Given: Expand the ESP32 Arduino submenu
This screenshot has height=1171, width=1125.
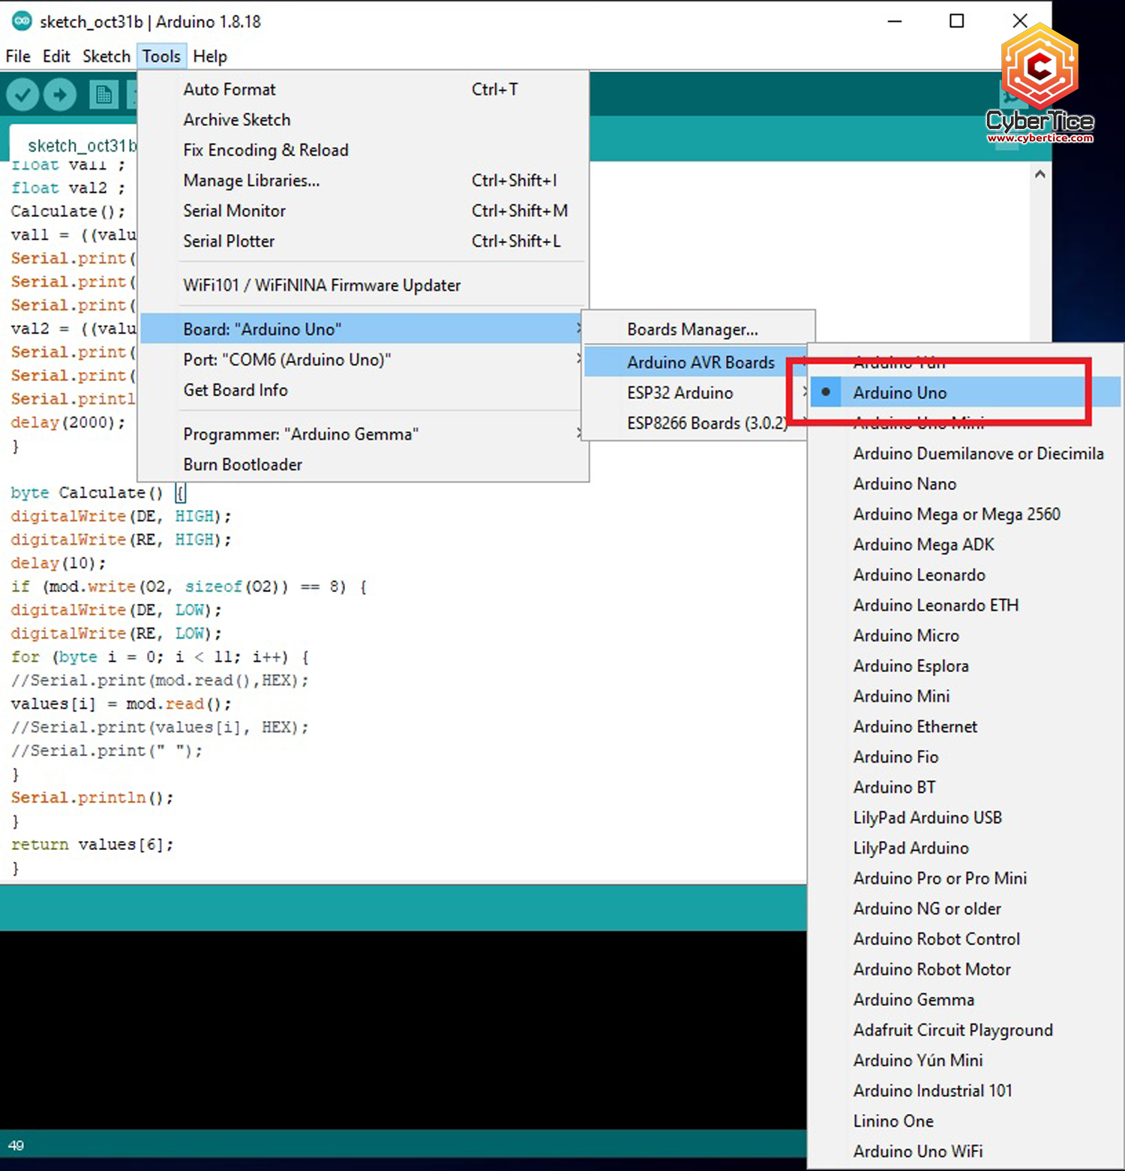Looking at the screenshot, I should coord(679,392).
